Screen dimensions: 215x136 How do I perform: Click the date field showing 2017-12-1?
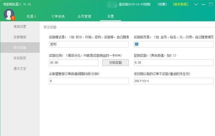[174, 81]
